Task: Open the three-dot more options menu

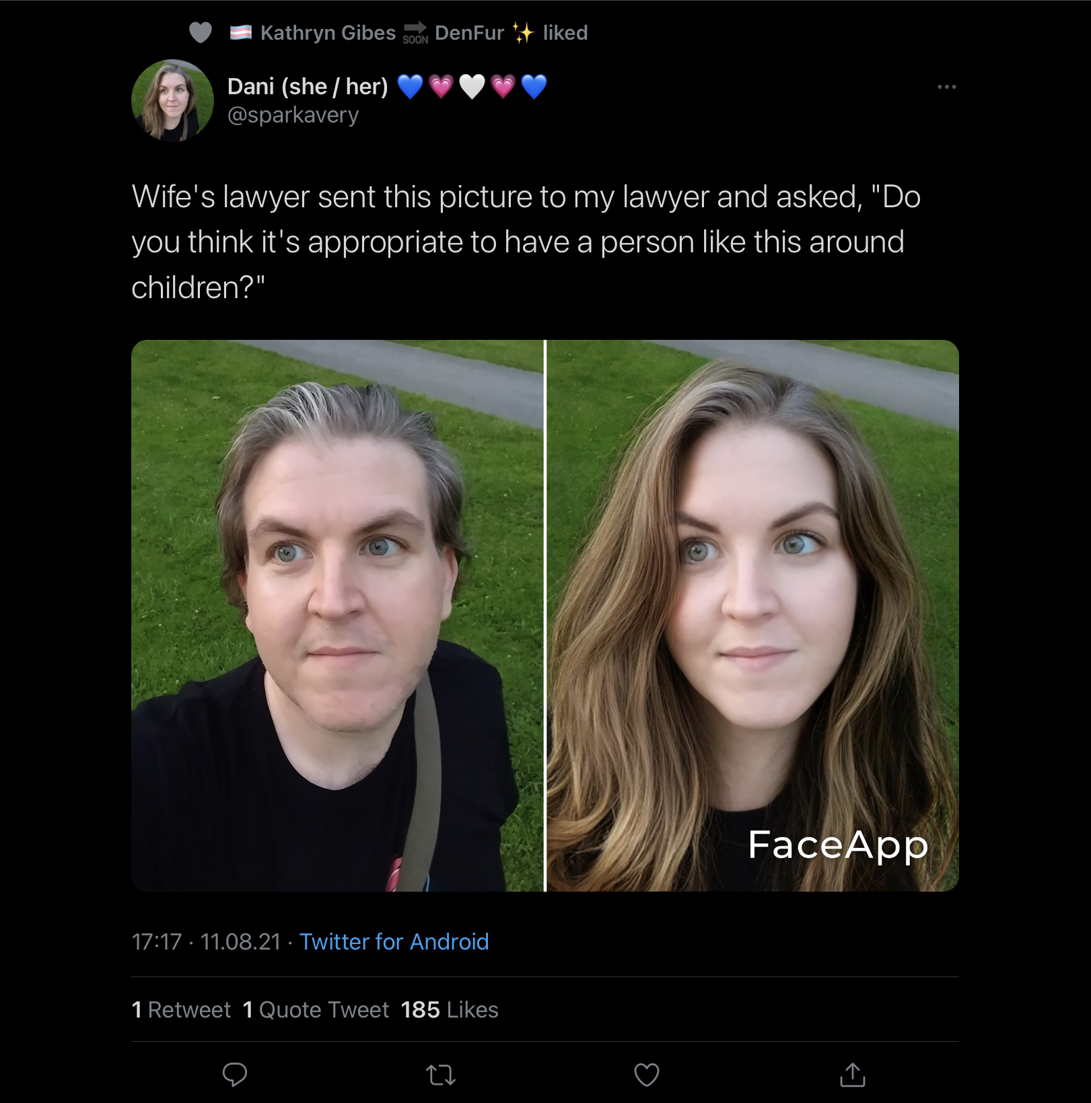Action: point(947,87)
